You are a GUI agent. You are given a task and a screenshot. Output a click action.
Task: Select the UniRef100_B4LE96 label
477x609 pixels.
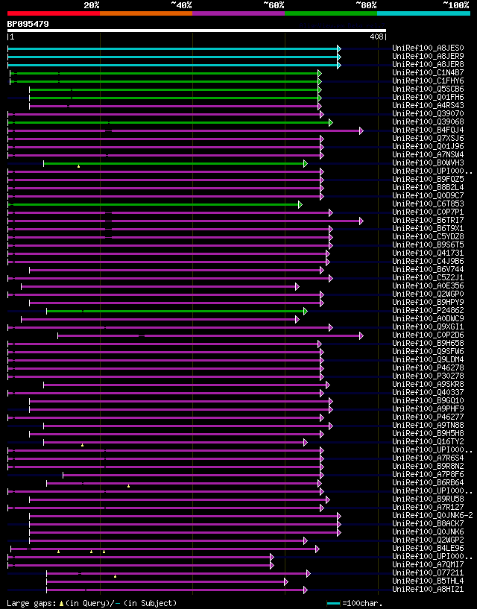428,549
